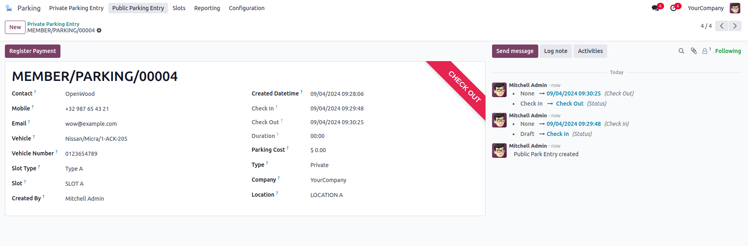Screen dimensions: 748x246
Task: Open the Configuration menu
Action: click(x=246, y=8)
